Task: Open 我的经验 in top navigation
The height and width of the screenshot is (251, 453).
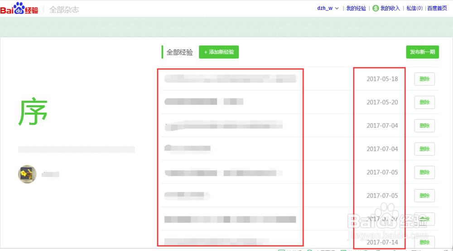Action: point(356,8)
